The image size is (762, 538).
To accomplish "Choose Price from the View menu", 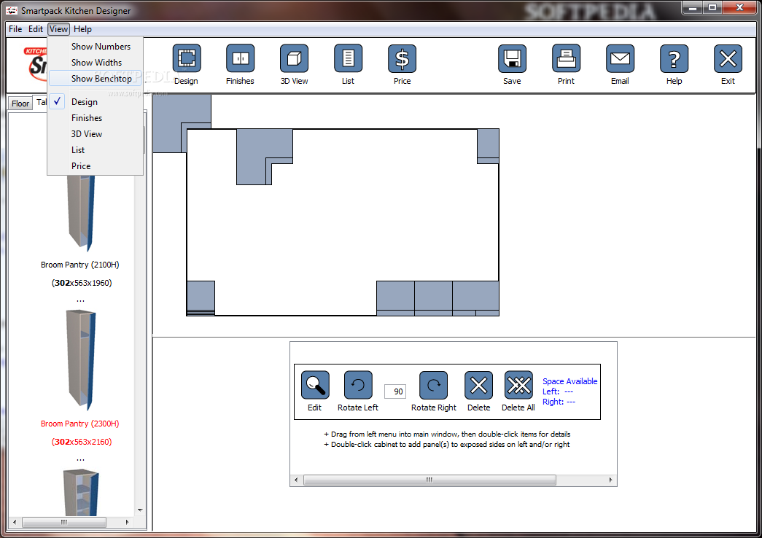I will tap(96, 165).
